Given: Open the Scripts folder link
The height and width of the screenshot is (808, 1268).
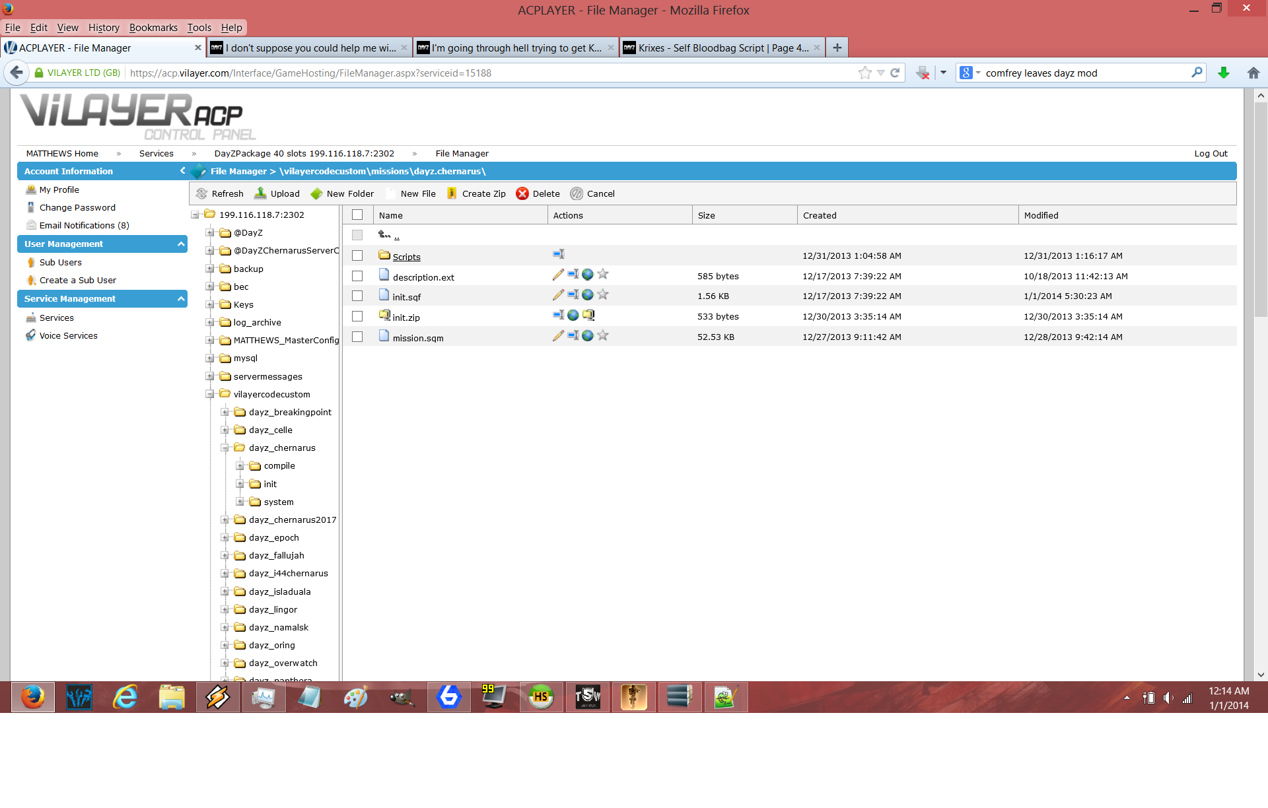Looking at the screenshot, I should pos(406,257).
